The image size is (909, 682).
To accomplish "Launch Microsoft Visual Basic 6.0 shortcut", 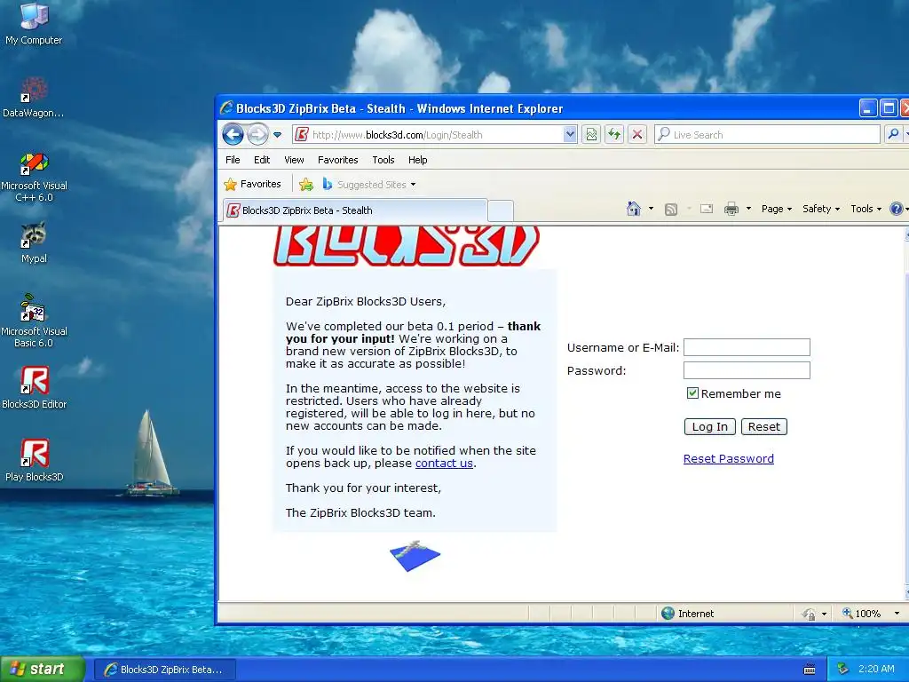I will (x=34, y=321).
